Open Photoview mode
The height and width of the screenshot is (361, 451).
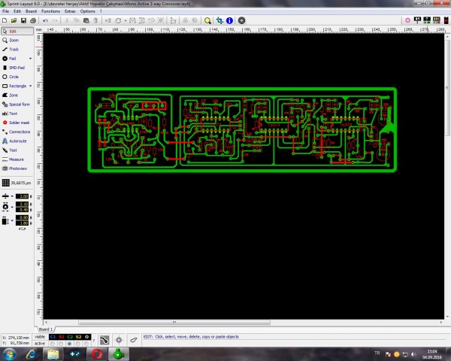pyautogui.click(x=17, y=168)
